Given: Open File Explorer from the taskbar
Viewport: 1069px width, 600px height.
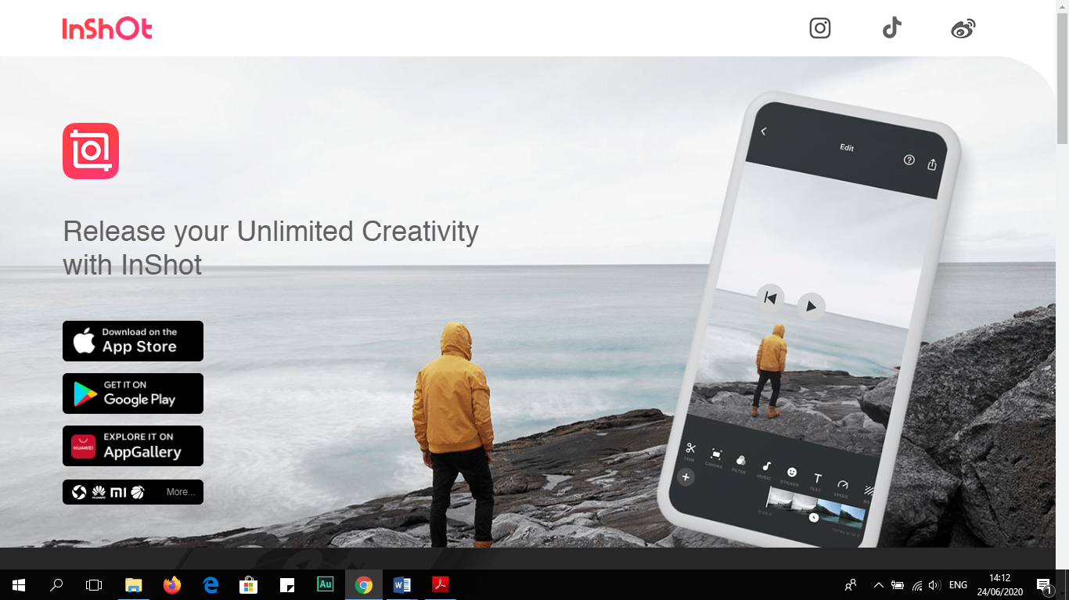Looking at the screenshot, I should (134, 584).
